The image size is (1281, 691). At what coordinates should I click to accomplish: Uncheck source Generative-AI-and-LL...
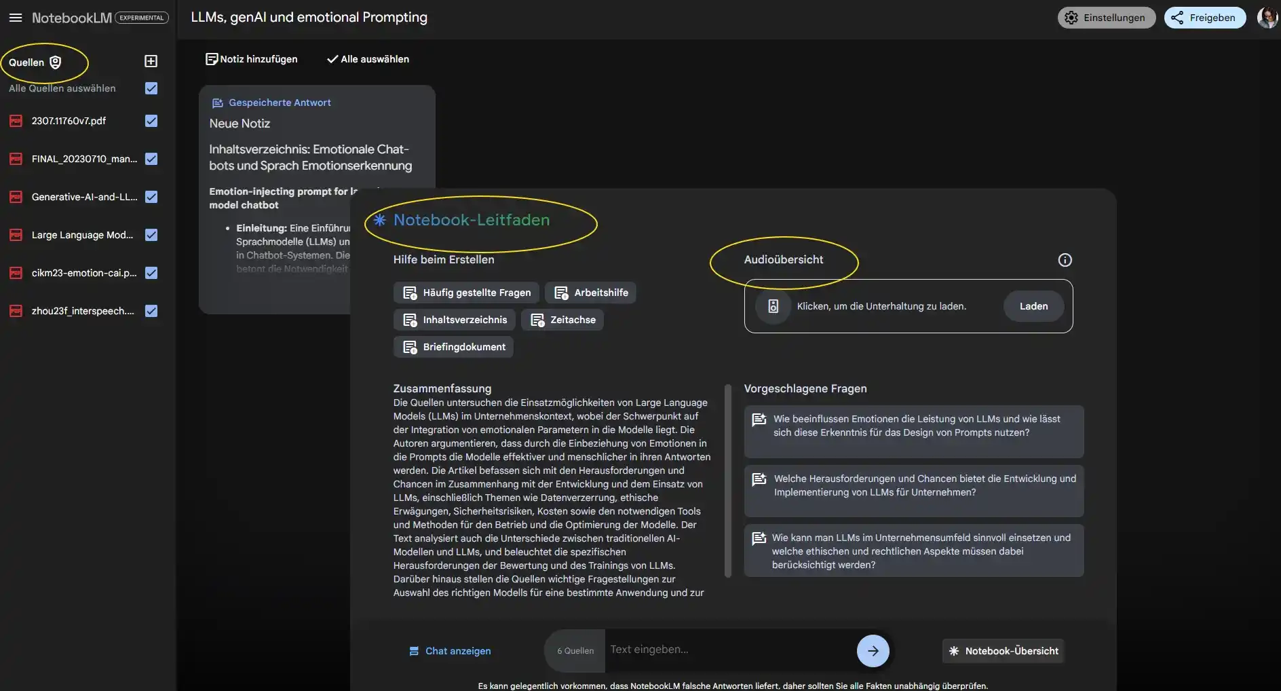point(151,197)
